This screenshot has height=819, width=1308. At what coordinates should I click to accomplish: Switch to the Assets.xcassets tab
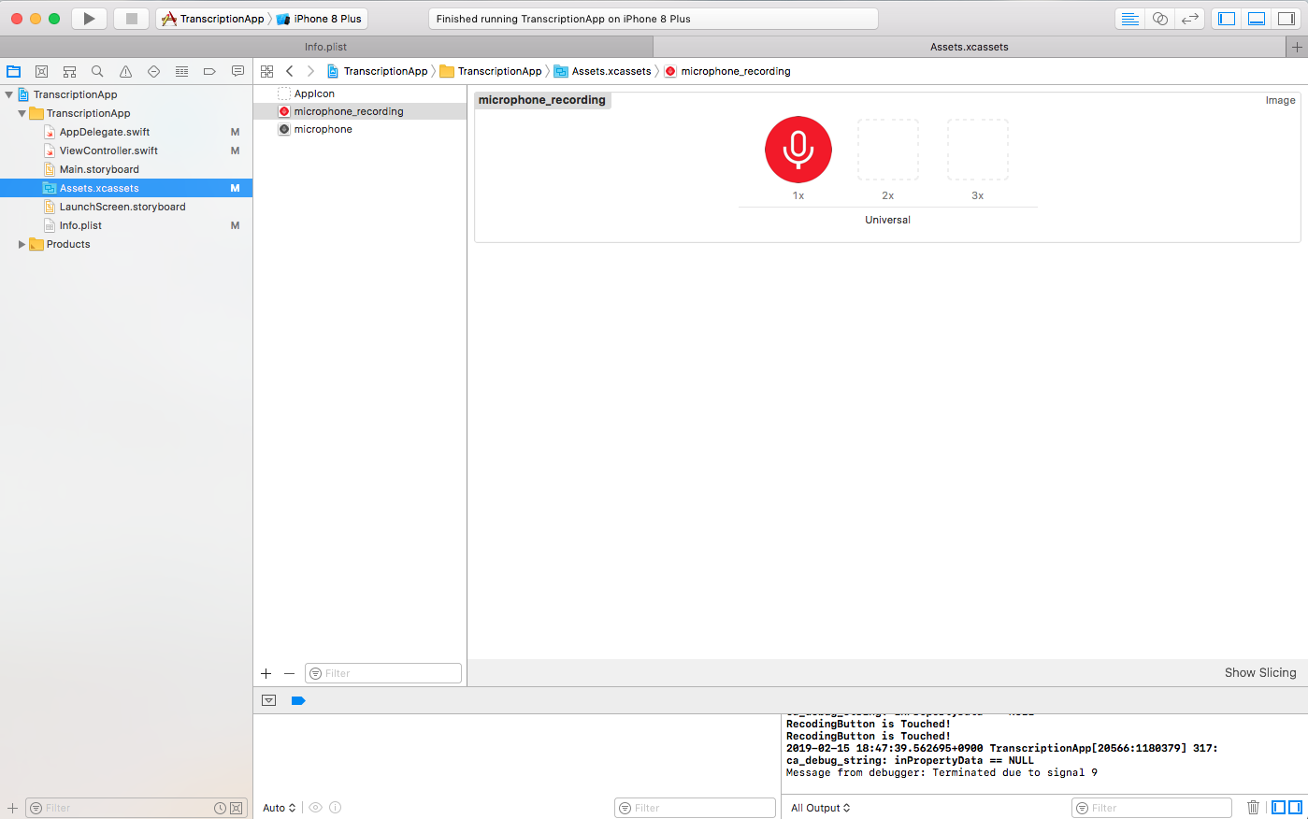click(970, 47)
